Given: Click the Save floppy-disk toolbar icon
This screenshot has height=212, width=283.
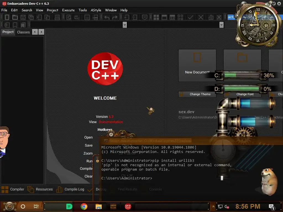Looking at the screenshot, I should click(x=23, y=17).
